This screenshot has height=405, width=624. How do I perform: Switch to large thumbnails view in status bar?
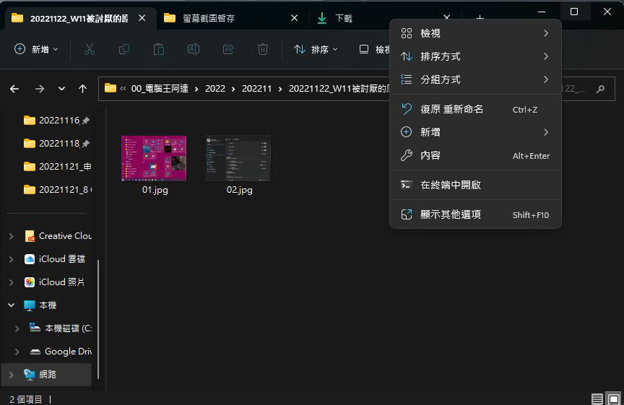612,399
